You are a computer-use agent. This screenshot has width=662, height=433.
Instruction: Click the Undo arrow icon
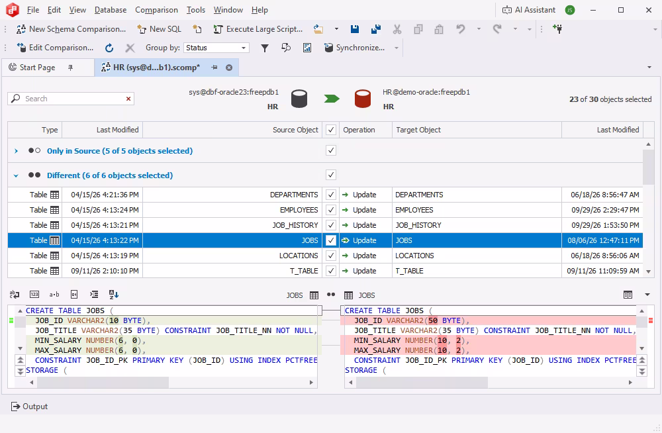click(461, 29)
